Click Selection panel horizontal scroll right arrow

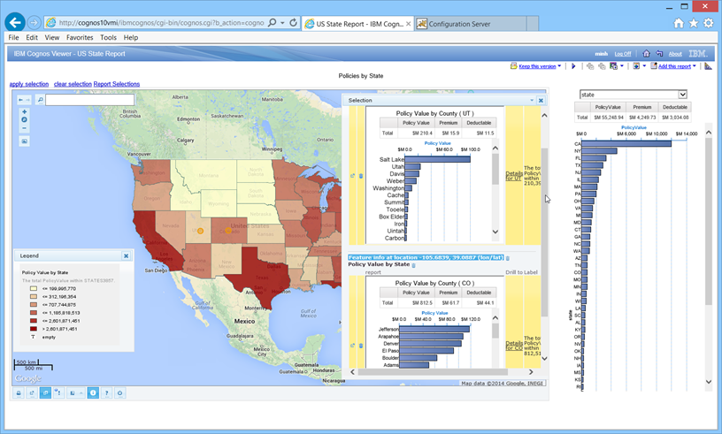click(x=531, y=372)
